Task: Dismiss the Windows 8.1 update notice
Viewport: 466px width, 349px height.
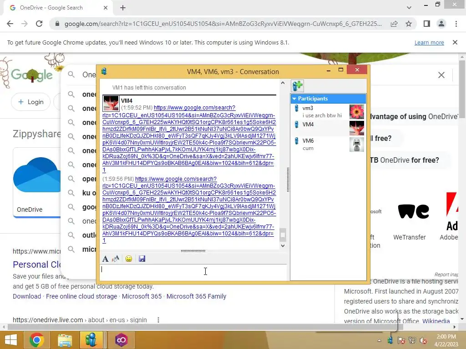Action: (455, 42)
